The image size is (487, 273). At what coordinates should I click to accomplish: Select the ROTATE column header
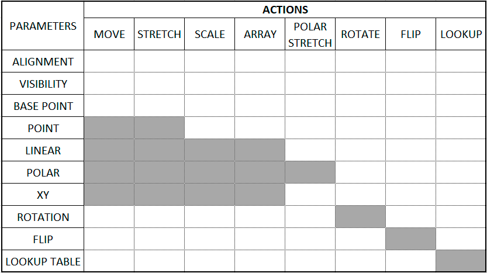(x=360, y=34)
